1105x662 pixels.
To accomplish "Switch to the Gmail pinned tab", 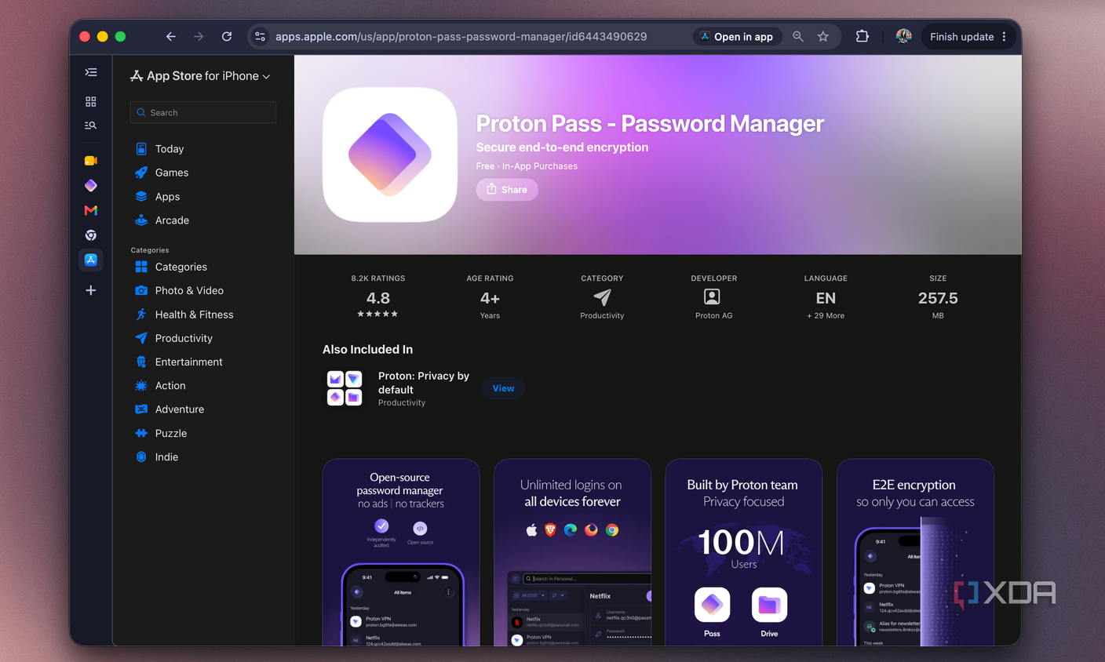I will point(91,210).
